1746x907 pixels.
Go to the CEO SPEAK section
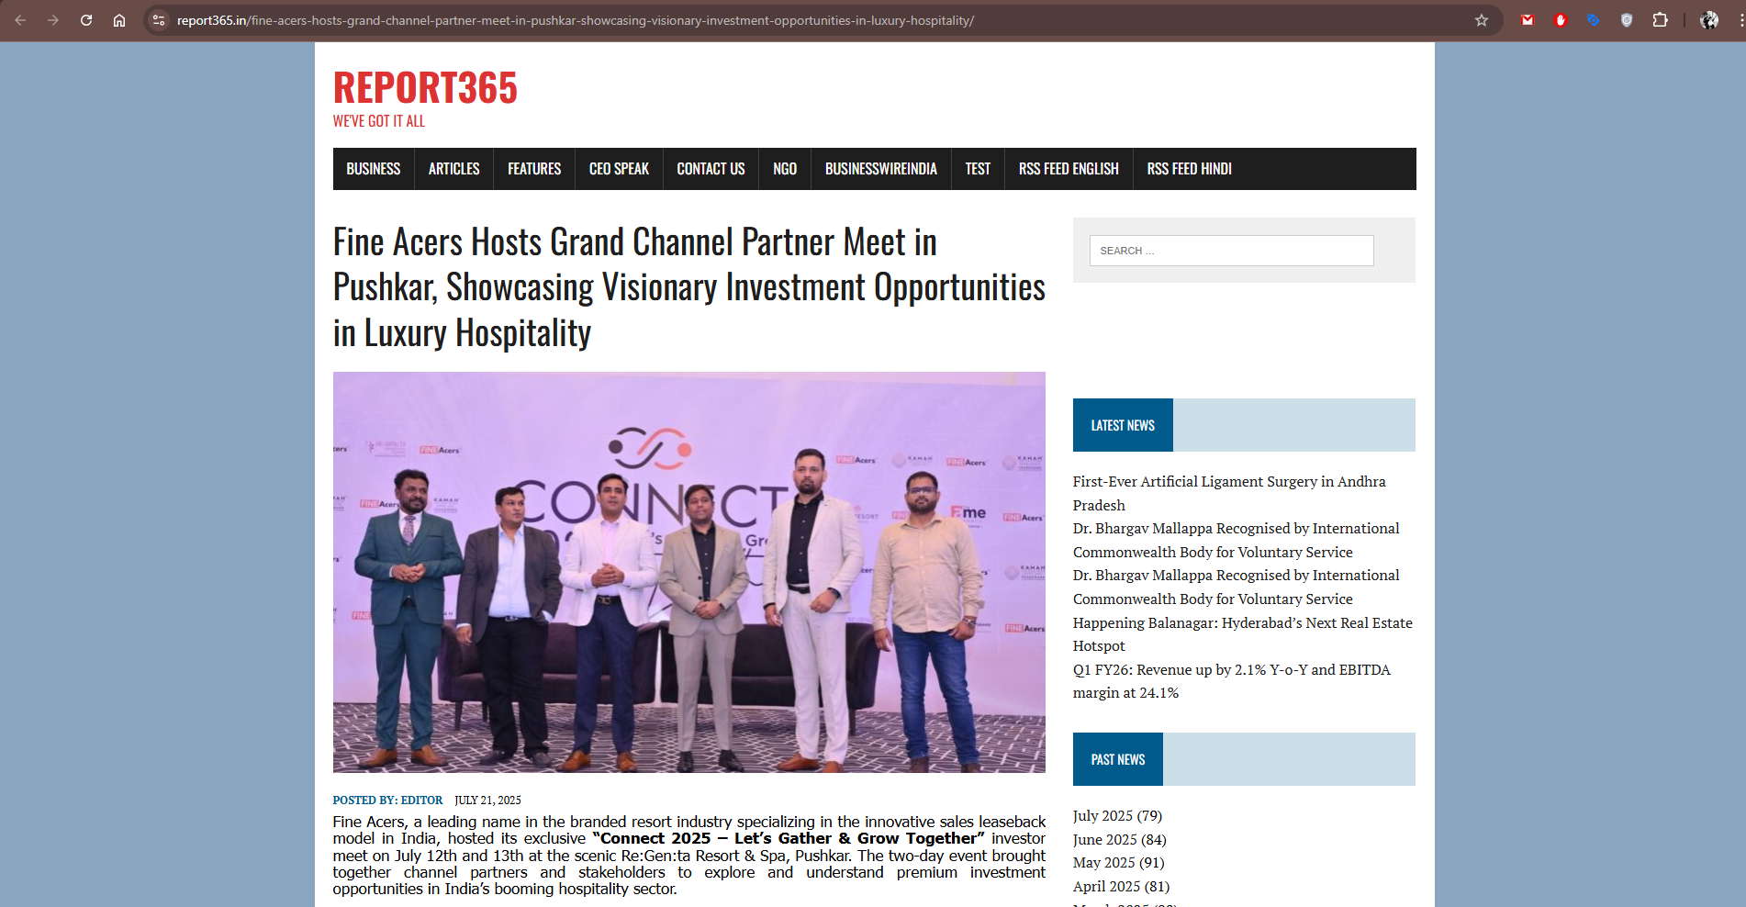click(x=619, y=169)
